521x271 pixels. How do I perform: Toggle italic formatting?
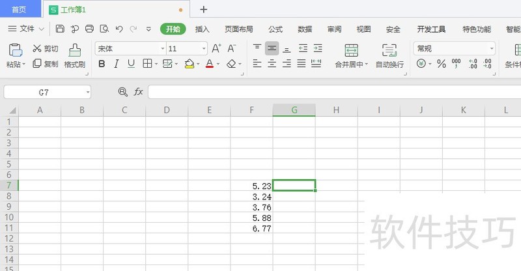(x=117, y=63)
